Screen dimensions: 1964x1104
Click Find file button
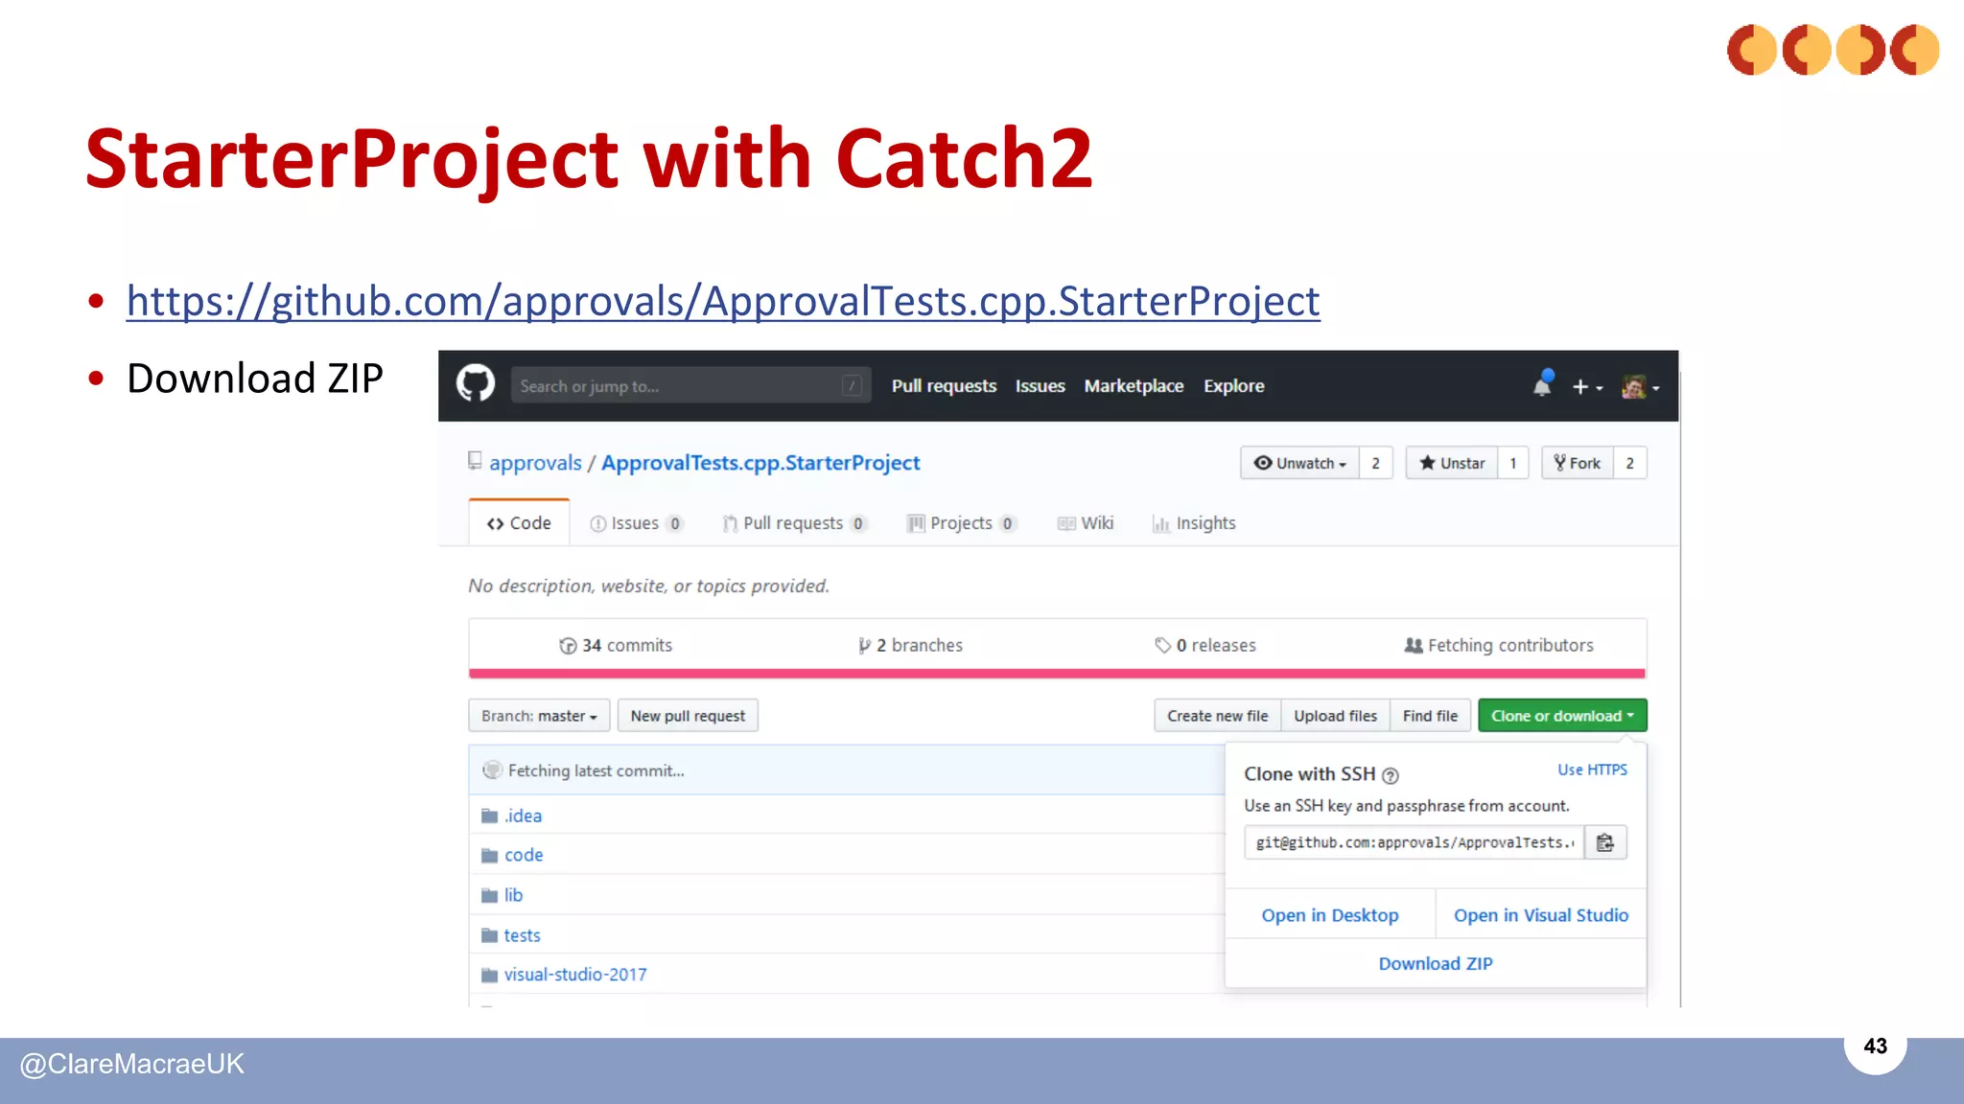coord(1430,716)
